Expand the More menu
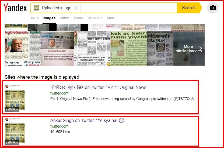This screenshot has width=224, height=148. pos(111,18)
